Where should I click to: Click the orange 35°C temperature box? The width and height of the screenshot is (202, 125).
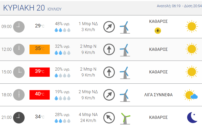(39, 49)
